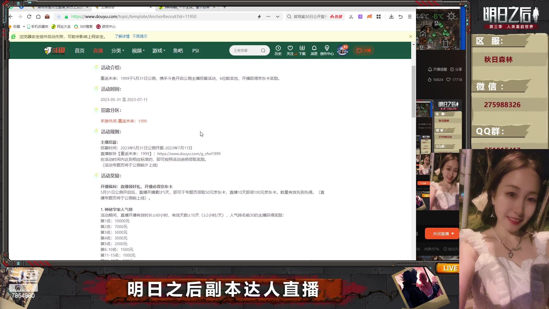Go to 首页 in Douyu navigation
Image resolution: width=549 pixels, height=309 pixels.
[79, 51]
